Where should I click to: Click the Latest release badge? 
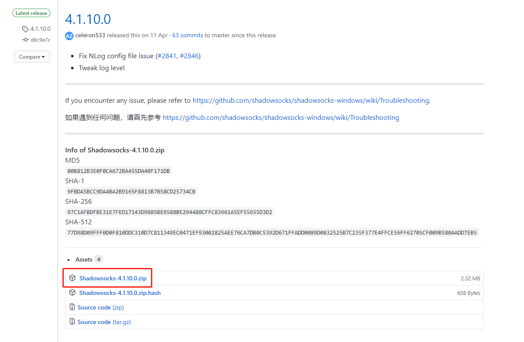[31, 13]
